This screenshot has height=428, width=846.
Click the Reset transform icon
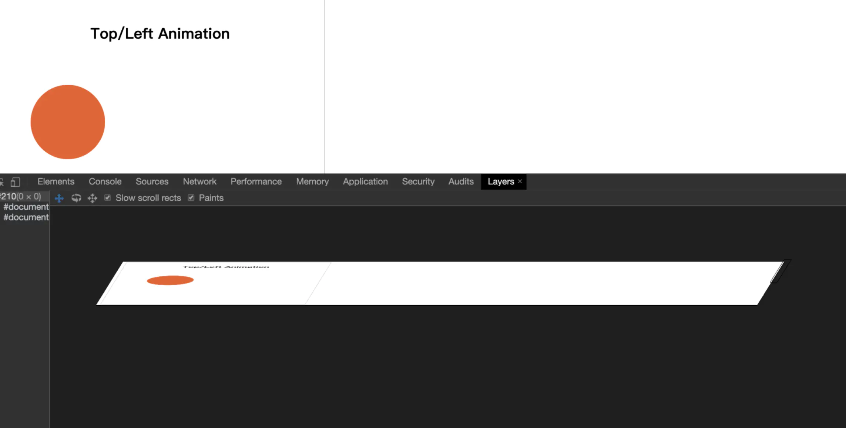(x=93, y=198)
